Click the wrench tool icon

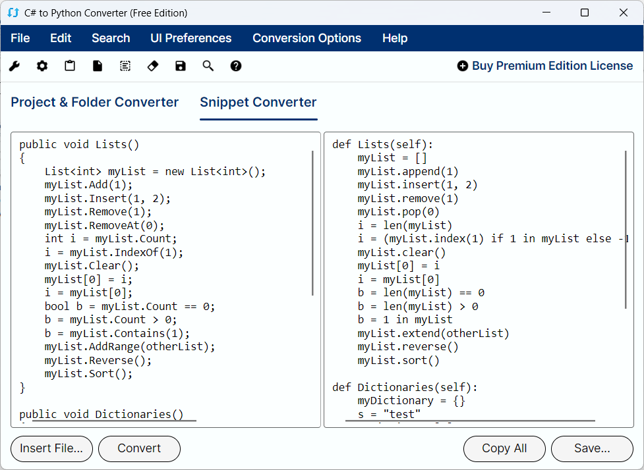(x=15, y=66)
